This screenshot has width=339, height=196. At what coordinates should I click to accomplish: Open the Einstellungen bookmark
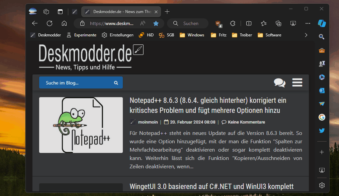117,35
